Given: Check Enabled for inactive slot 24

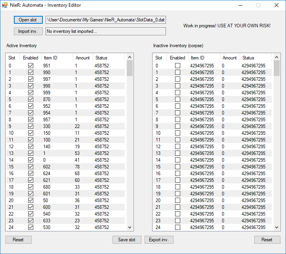Looking at the screenshot, I should tap(177, 227).
